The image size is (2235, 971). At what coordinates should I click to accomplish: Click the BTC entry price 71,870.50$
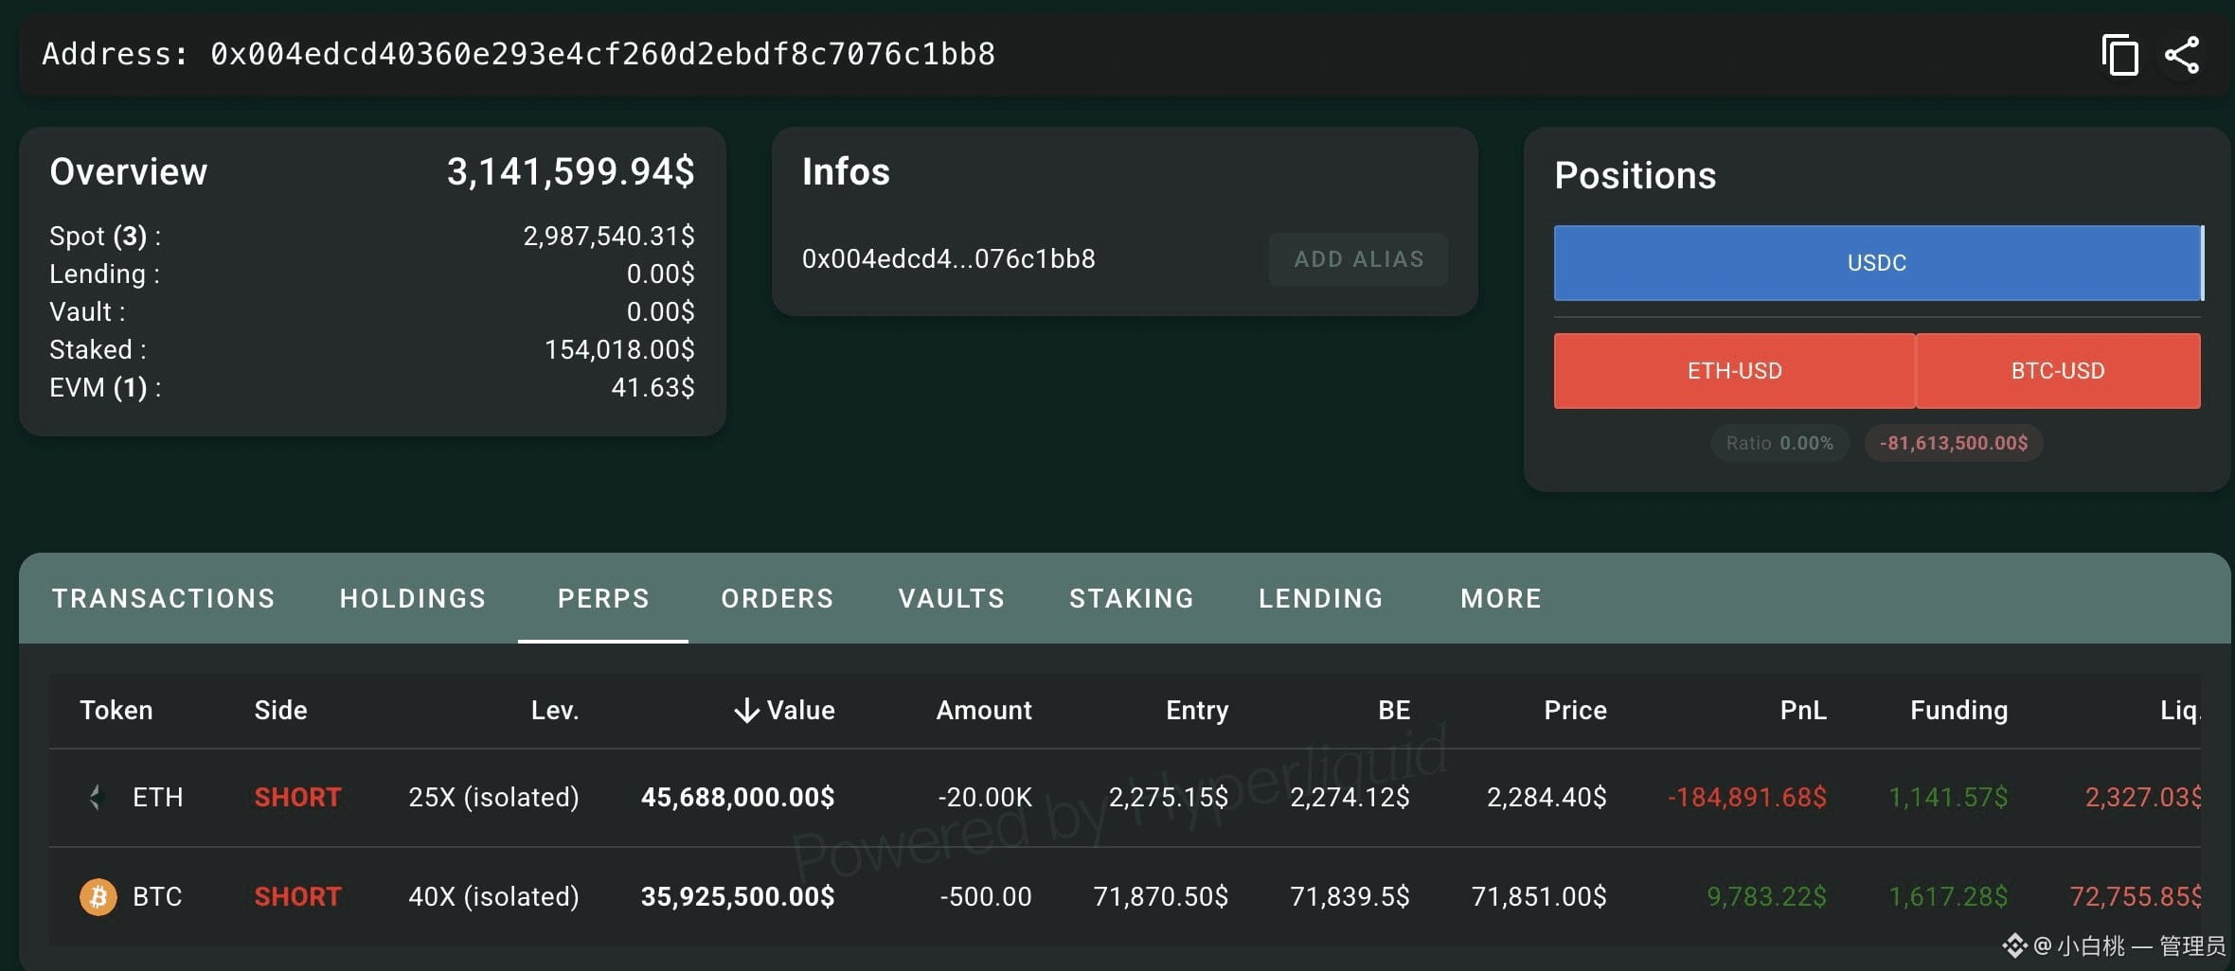1161,896
